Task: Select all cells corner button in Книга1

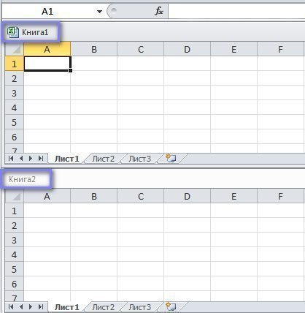Action: pyautogui.click(x=15, y=49)
